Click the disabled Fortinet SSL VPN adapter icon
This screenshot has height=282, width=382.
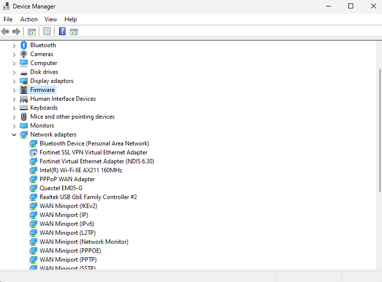point(33,152)
